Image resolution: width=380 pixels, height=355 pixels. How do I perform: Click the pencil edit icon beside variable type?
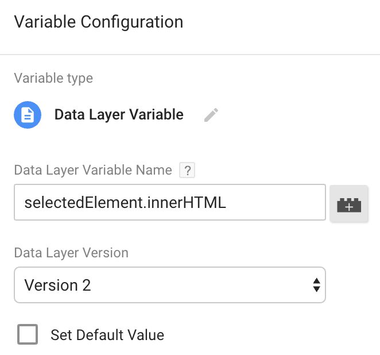point(211,115)
